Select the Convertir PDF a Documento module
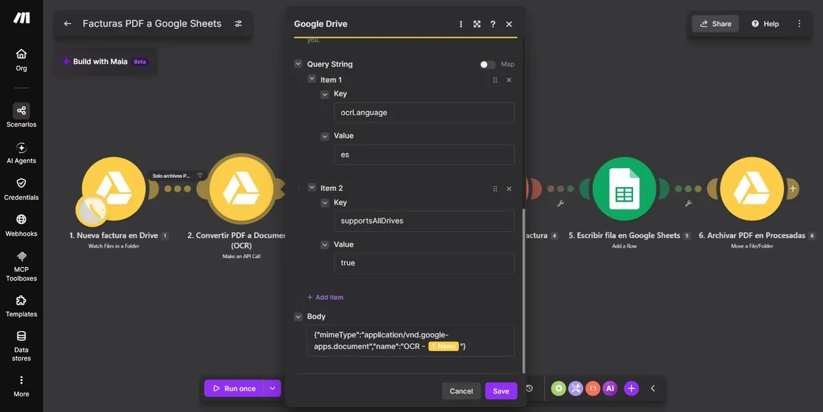Screen dimensions: 823x412 coord(241,188)
